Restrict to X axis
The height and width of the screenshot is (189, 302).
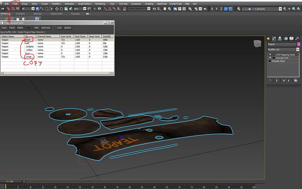click(212, 9)
